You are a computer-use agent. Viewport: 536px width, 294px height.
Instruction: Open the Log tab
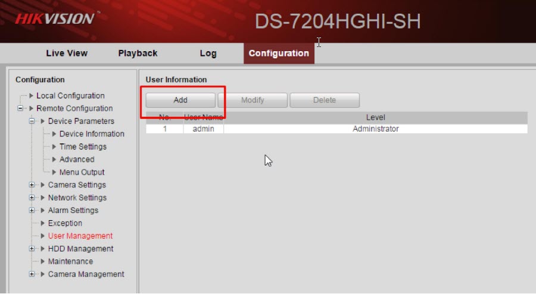208,53
